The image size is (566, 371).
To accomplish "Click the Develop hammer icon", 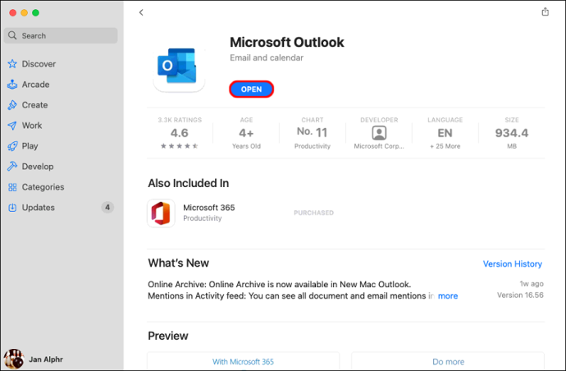I will point(12,167).
